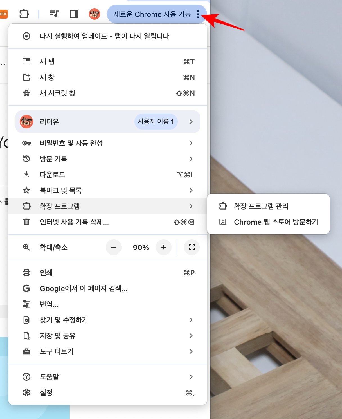This screenshot has width=342, height=419.
Task: Click the Google G icon
Action: point(26,288)
